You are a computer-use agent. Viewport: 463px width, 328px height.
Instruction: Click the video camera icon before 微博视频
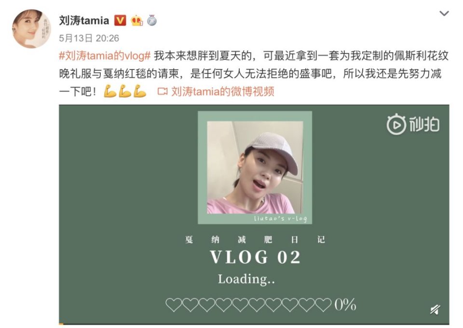[163, 91]
